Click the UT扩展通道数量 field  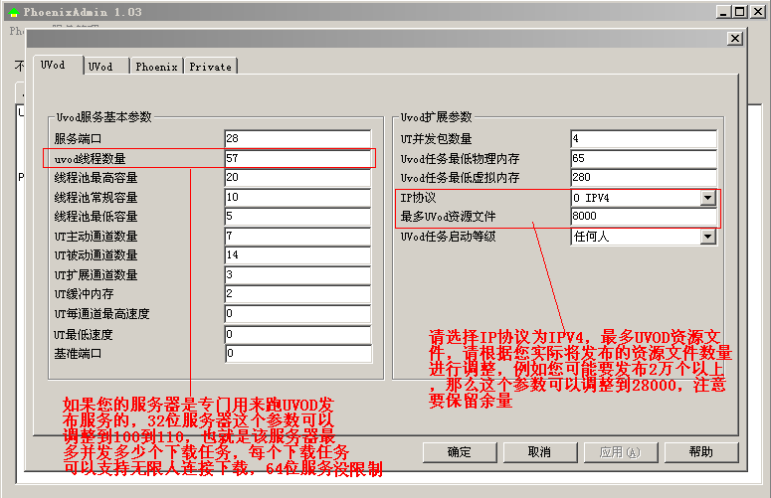coord(297,274)
